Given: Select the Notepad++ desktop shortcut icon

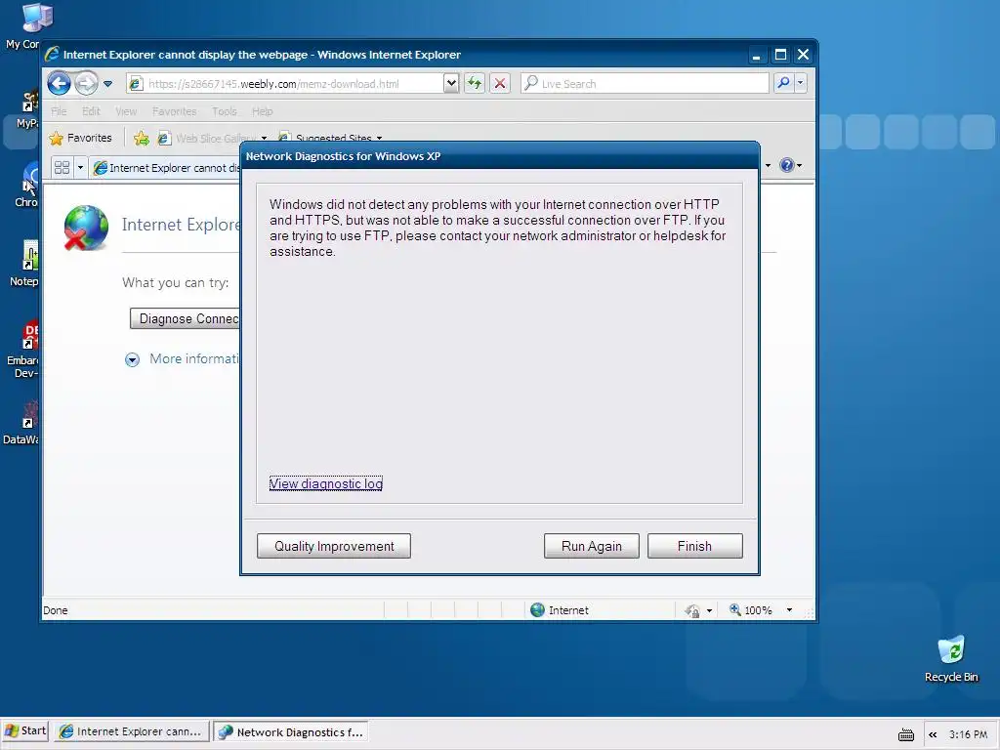Looking at the screenshot, I should pyautogui.click(x=25, y=263).
